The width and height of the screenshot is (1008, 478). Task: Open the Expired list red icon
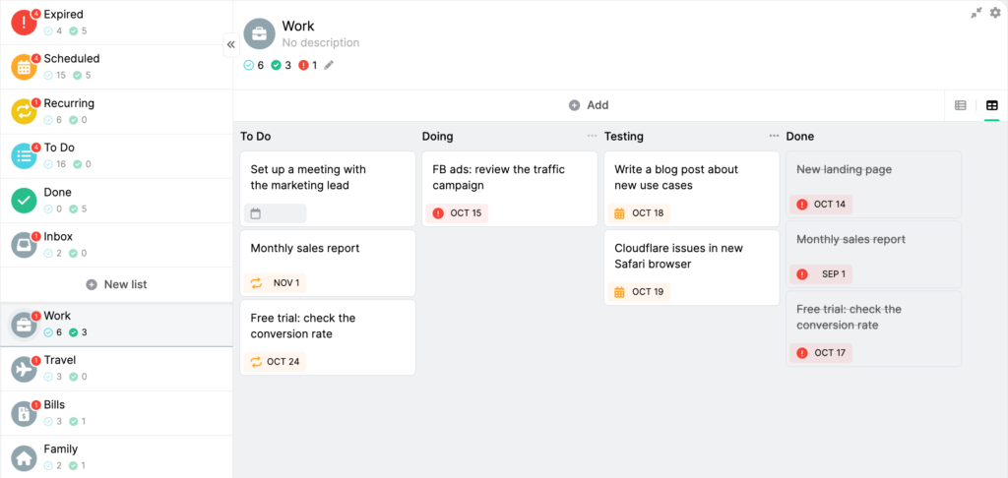pyautogui.click(x=24, y=23)
